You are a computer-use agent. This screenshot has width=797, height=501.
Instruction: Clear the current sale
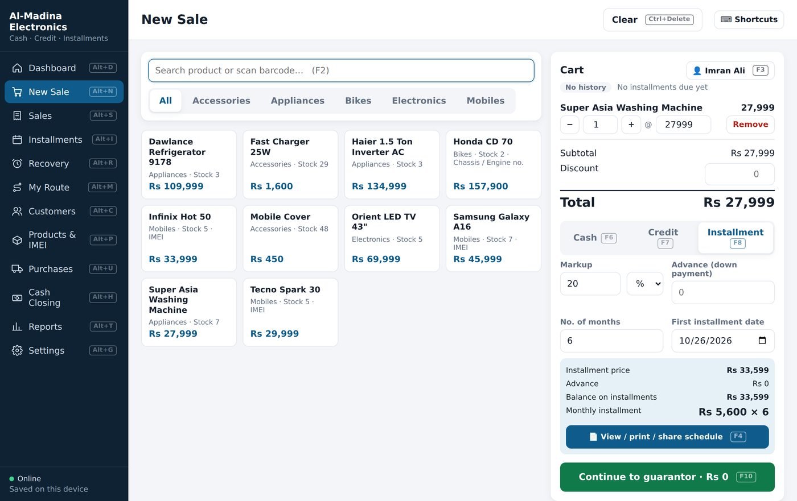click(x=652, y=19)
